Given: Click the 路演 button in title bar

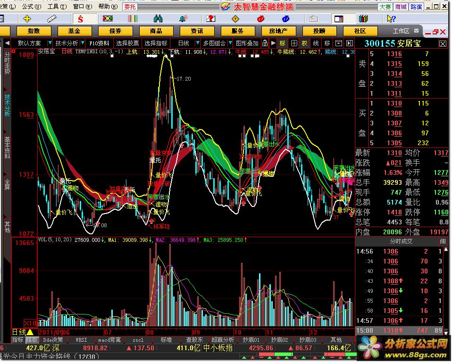Looking at the screenshot, I should pos(417,7).
